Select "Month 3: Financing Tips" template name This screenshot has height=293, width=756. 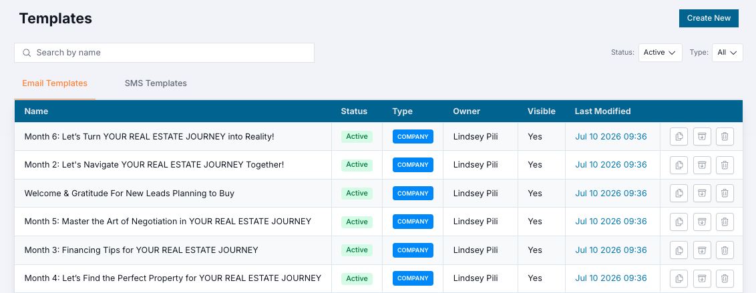(x=142, y=250)
